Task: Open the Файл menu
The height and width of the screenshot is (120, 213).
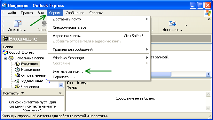Action: [x=12, y=13]
